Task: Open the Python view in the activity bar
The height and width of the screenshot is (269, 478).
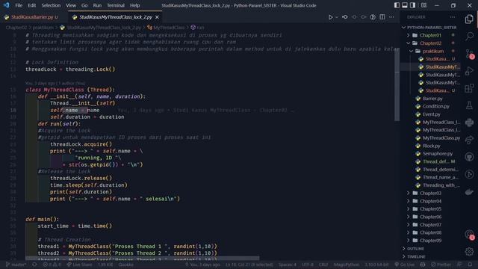Action: pos(469,123)
